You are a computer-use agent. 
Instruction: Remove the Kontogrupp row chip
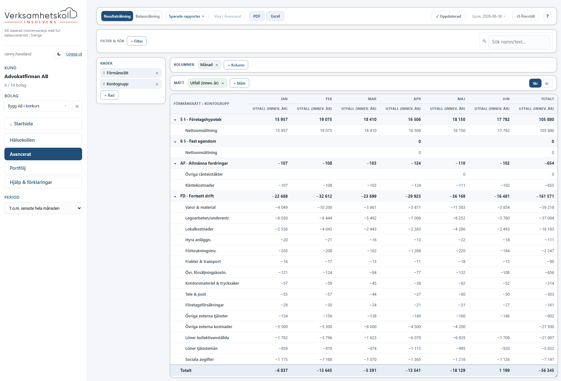pyautogui.click(x=157, y=84)
